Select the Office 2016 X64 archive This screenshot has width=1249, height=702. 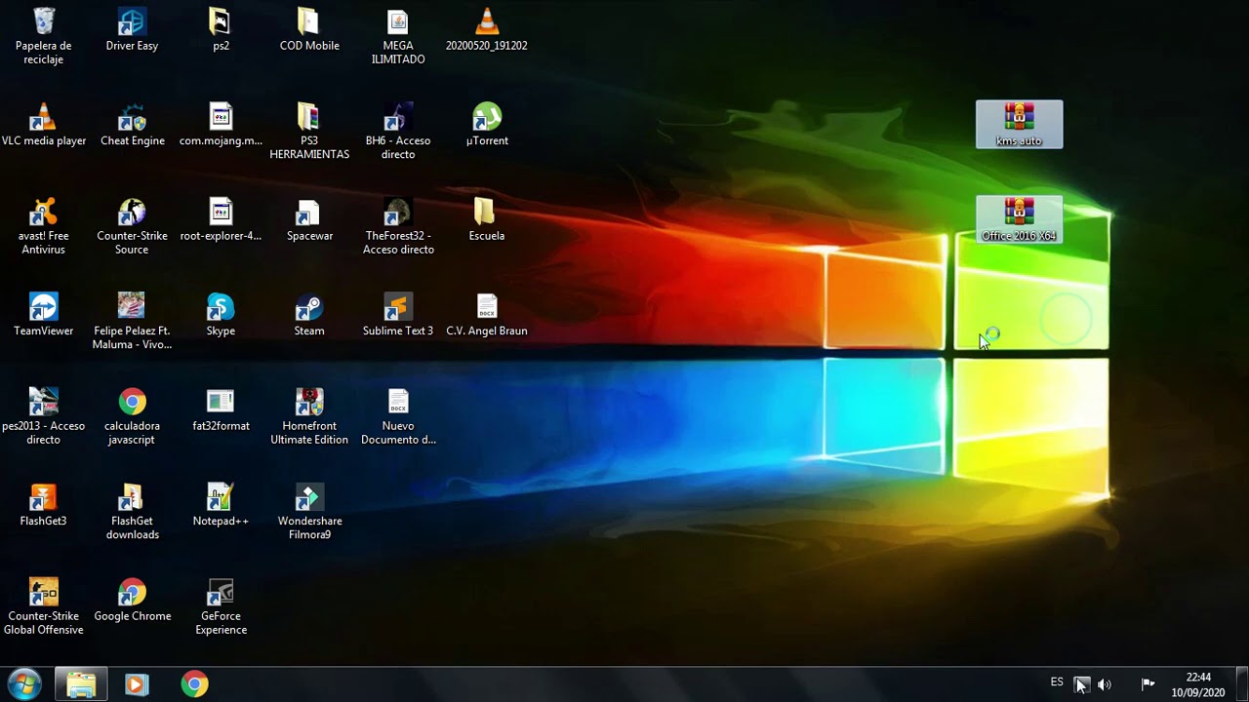tap(1019, 219)
